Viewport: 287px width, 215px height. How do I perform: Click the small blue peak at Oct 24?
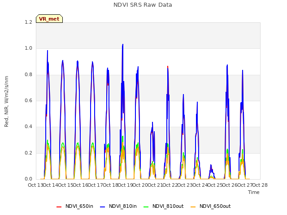pyautogui.click(x=211, y=165)
